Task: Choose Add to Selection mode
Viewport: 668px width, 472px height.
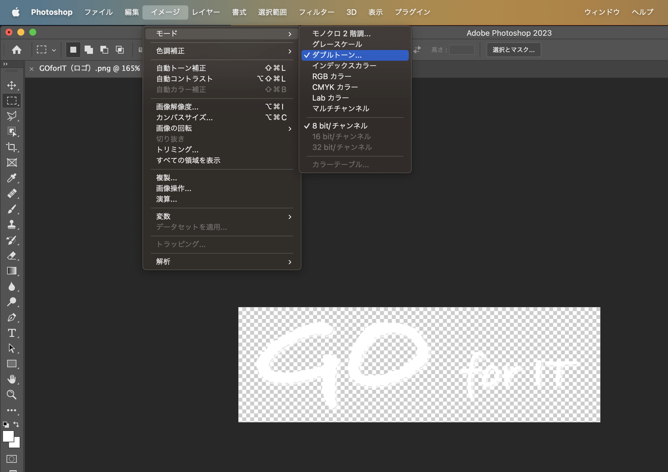Action: point(88,50)
